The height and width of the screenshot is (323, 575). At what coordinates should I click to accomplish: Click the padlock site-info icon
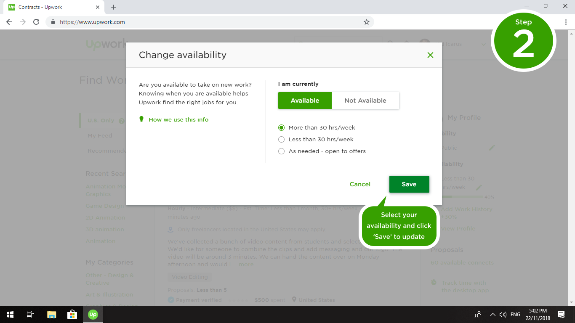(53, 22)
